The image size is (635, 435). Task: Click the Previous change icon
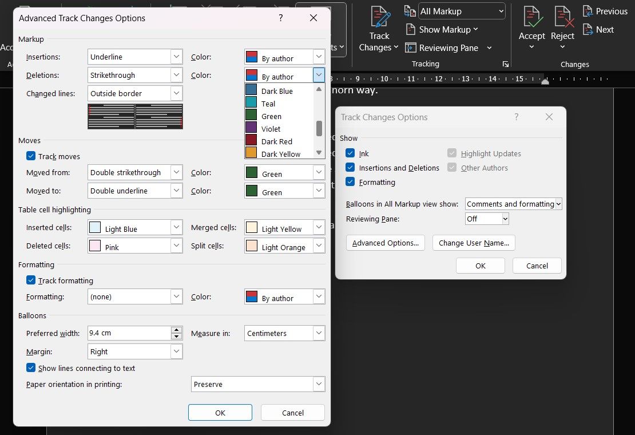point(588,10)
